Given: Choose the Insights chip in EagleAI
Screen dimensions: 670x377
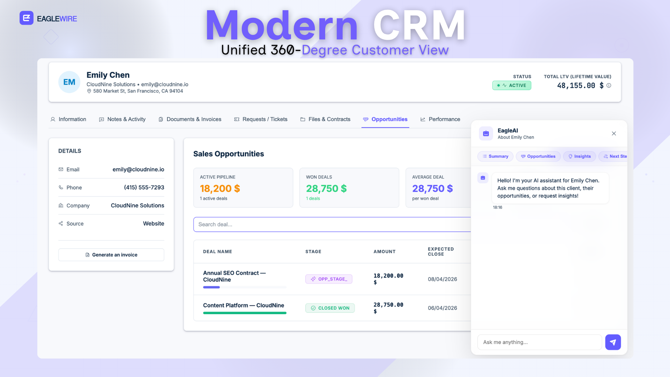Looking at the screenshot, I should coord(579,156).
